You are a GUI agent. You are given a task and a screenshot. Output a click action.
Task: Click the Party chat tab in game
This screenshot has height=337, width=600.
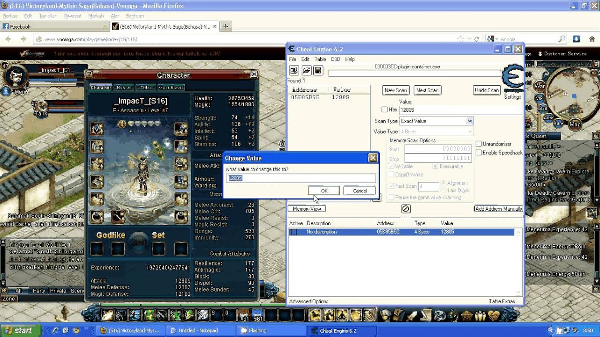[39, 291]
